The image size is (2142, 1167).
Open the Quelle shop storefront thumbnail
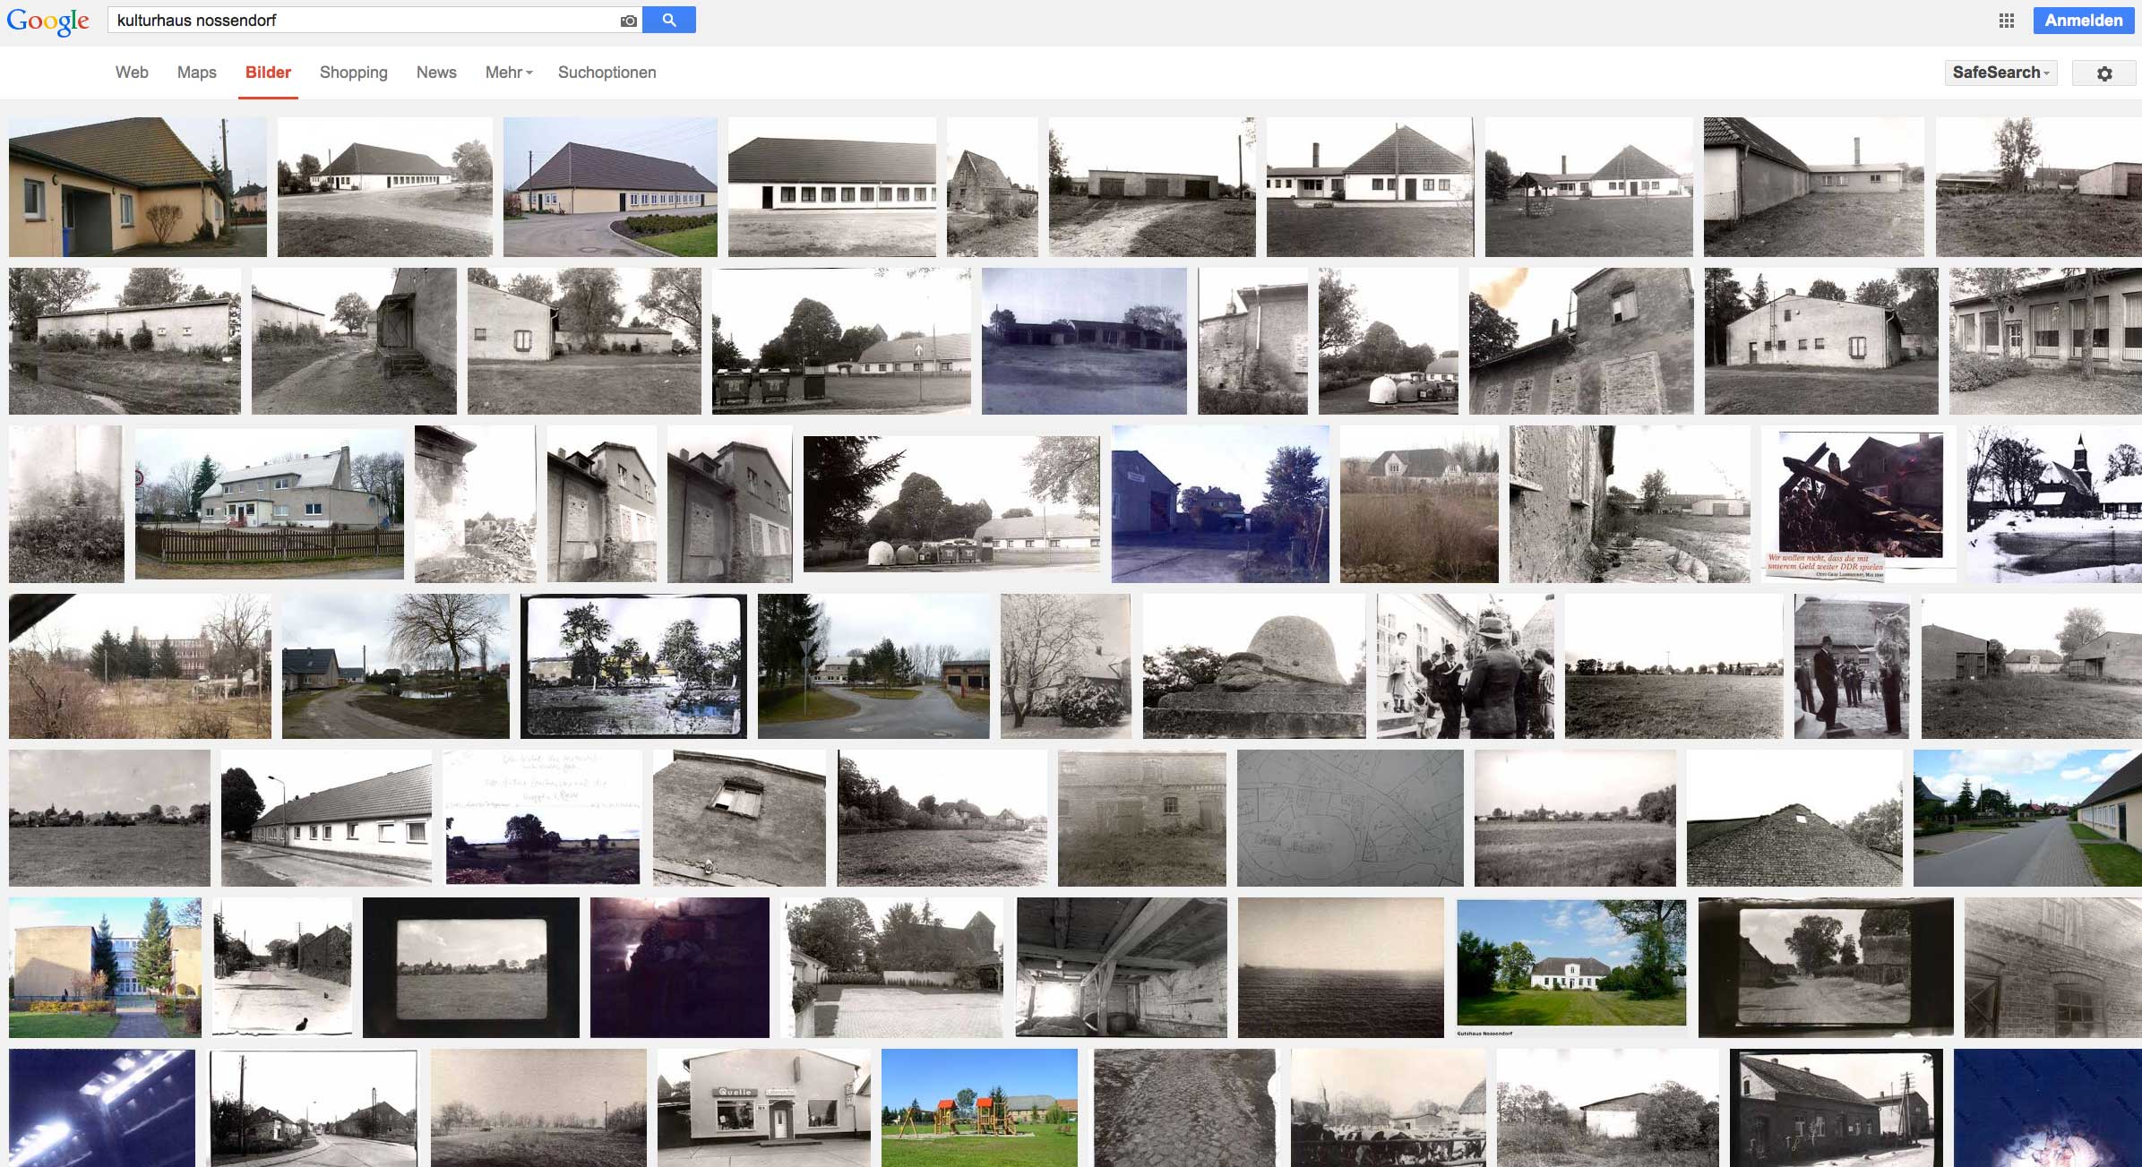(763, 1108)
